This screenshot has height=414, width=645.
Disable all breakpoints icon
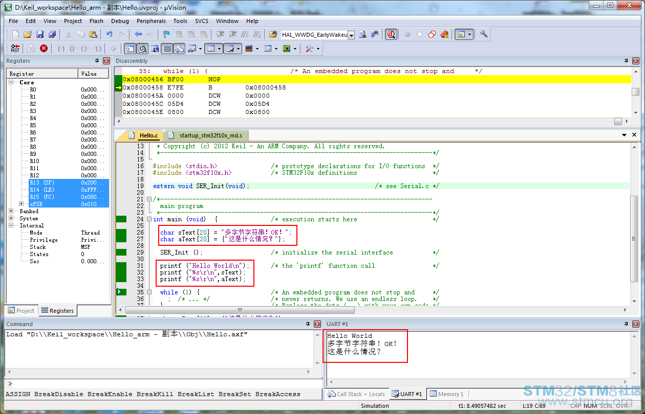[432, 34]
